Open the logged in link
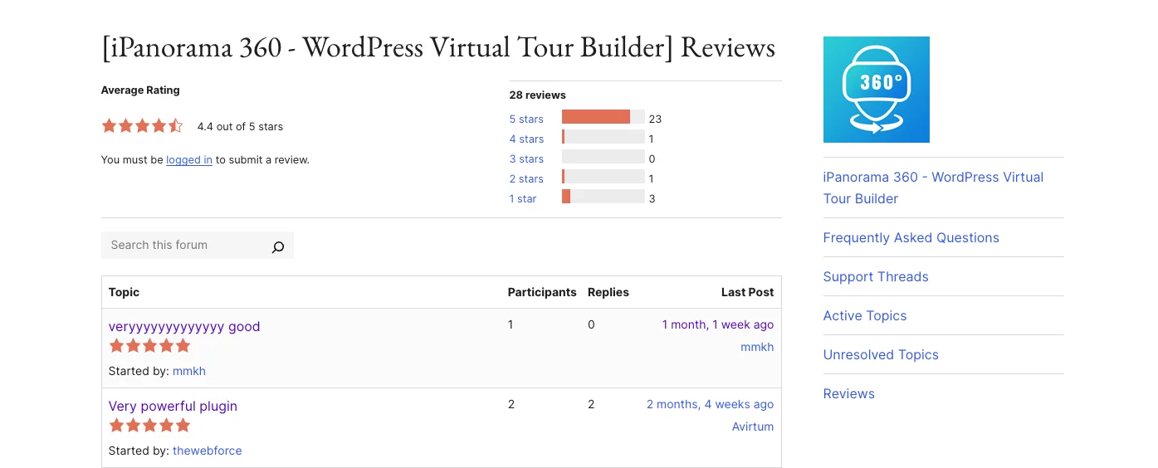The image size is (1158, 468). [x=189, y=160]
